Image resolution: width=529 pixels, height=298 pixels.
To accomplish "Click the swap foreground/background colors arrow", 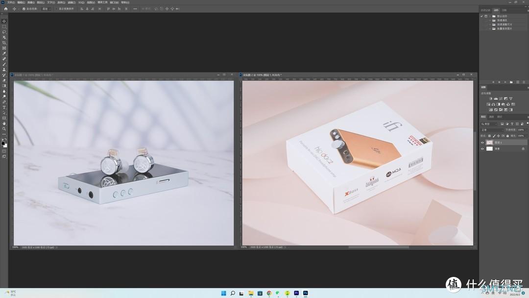I will 6,139.
